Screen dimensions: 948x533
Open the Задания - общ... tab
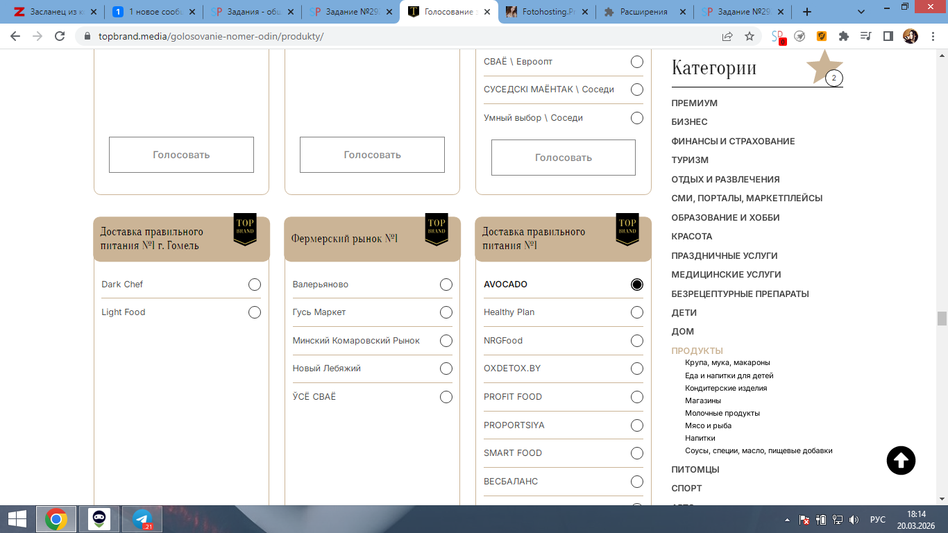[253, 12]
